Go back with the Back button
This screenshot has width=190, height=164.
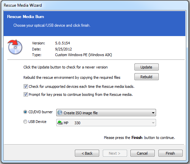coord(87,153)
